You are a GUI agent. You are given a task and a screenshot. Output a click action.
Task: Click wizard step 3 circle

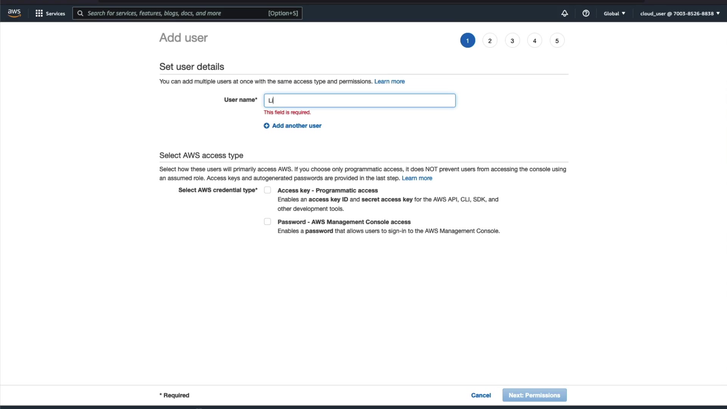pyautogui.click(x=512, y=41)
